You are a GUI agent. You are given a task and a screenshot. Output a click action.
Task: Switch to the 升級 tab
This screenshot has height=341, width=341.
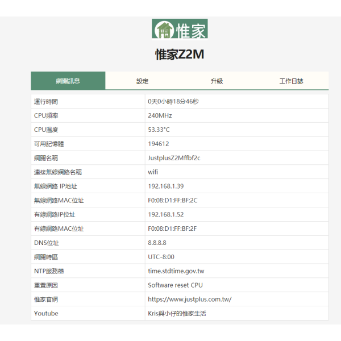tap(217, 81)
